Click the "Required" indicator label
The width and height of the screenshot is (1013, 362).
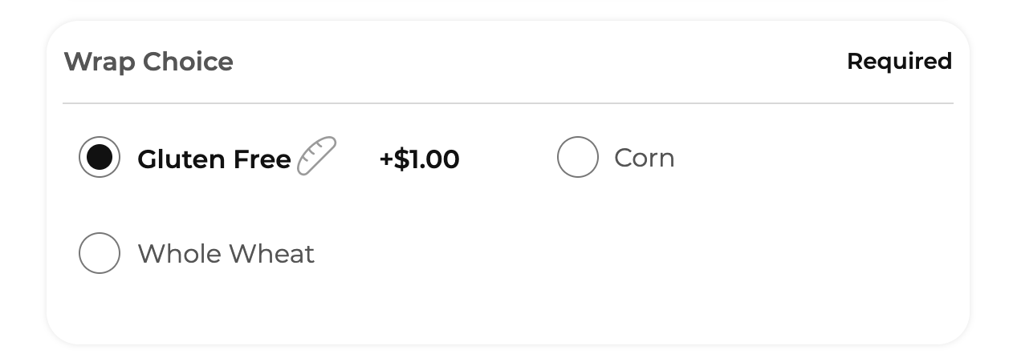[x=899, y=61]
